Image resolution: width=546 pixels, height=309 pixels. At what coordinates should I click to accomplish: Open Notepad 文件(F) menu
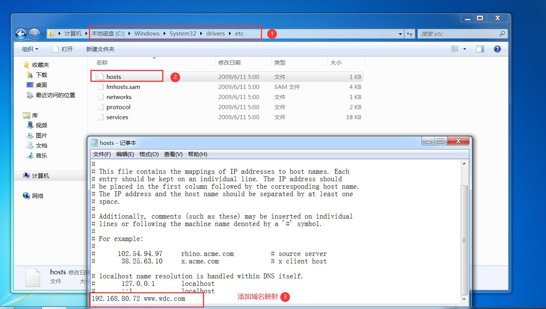pos(102,154)
